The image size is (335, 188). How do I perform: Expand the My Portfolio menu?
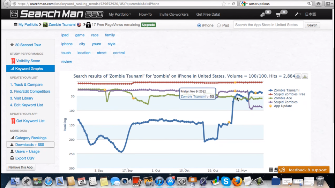[x=120, y=14]
